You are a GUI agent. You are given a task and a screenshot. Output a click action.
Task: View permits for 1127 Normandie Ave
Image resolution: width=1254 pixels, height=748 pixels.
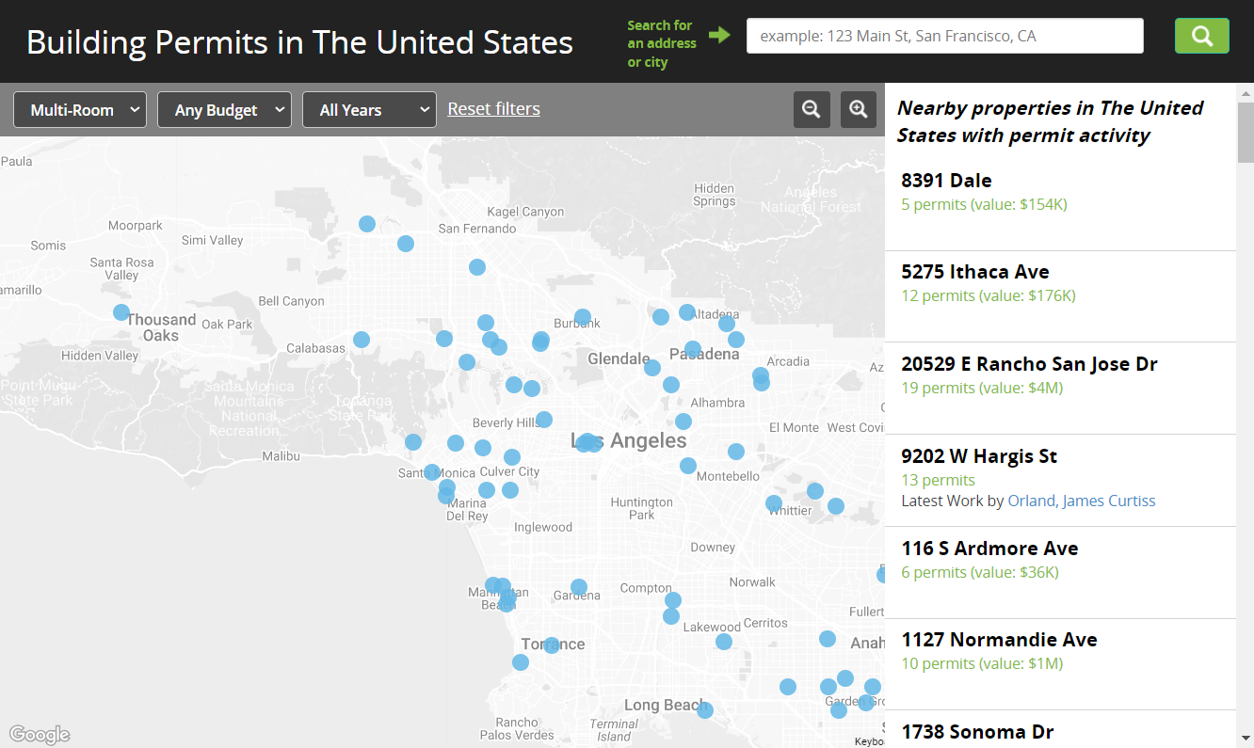(x=1000, y=639)
